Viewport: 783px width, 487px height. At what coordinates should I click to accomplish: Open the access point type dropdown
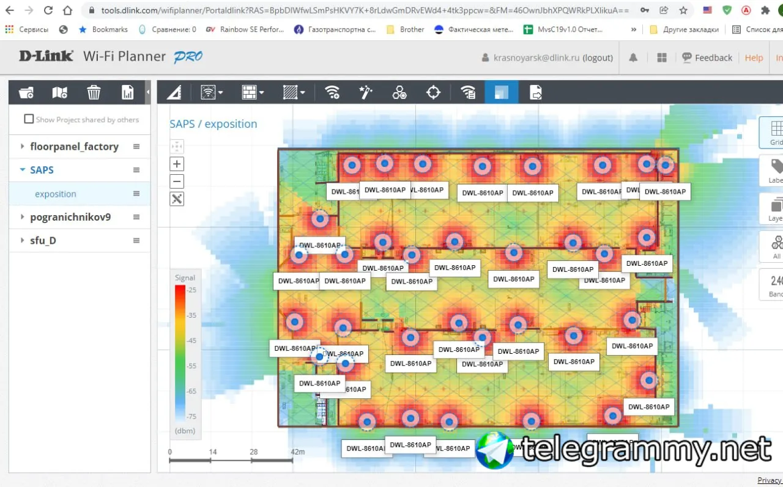pyautogui.click(x=212, y=93)
